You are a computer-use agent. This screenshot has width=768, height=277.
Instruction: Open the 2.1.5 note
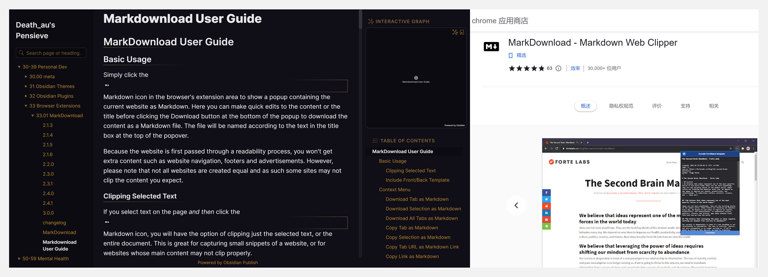coord(48,145)
